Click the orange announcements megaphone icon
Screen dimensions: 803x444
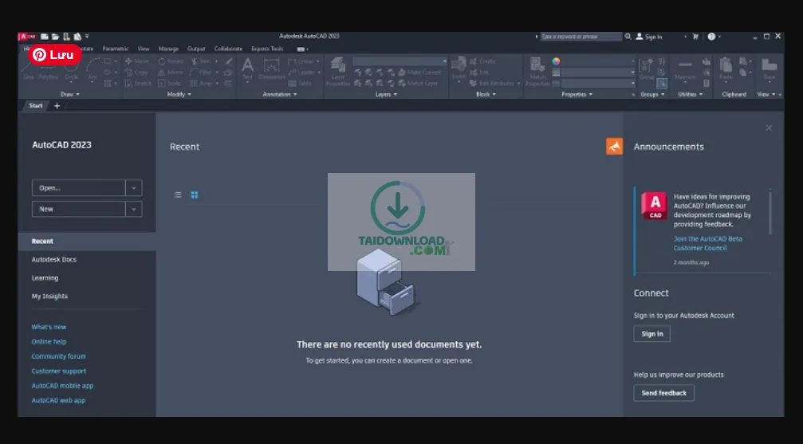(x=615, y=146)
